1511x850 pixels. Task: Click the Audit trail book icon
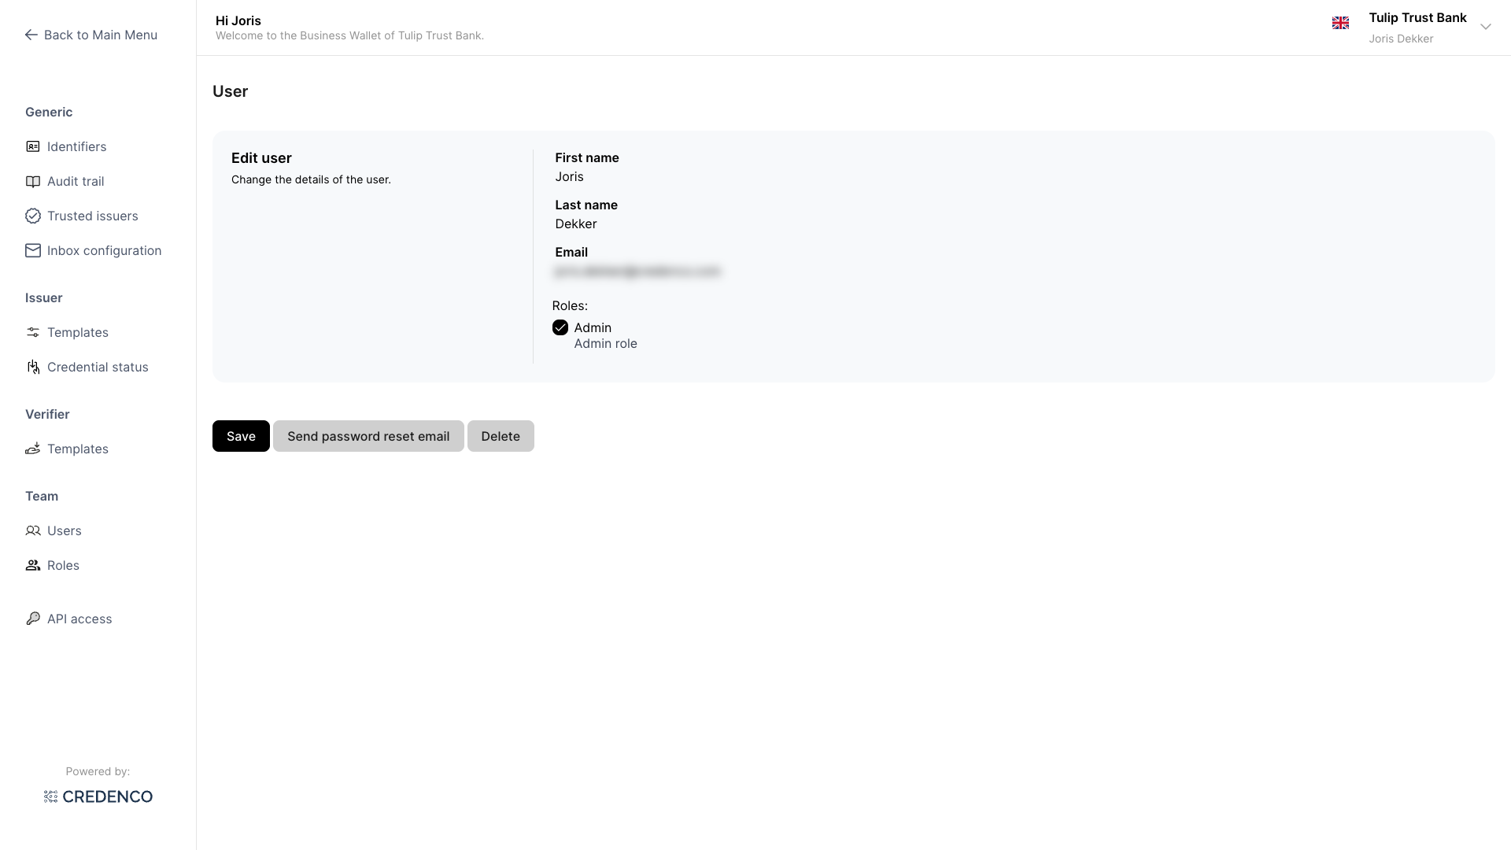(32, 181)
